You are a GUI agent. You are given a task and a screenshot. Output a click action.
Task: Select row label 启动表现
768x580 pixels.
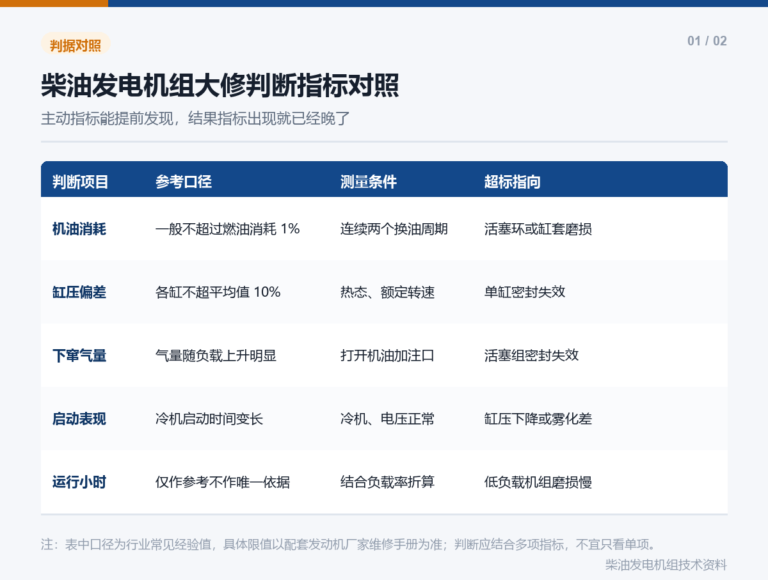(x=79, y=419)
